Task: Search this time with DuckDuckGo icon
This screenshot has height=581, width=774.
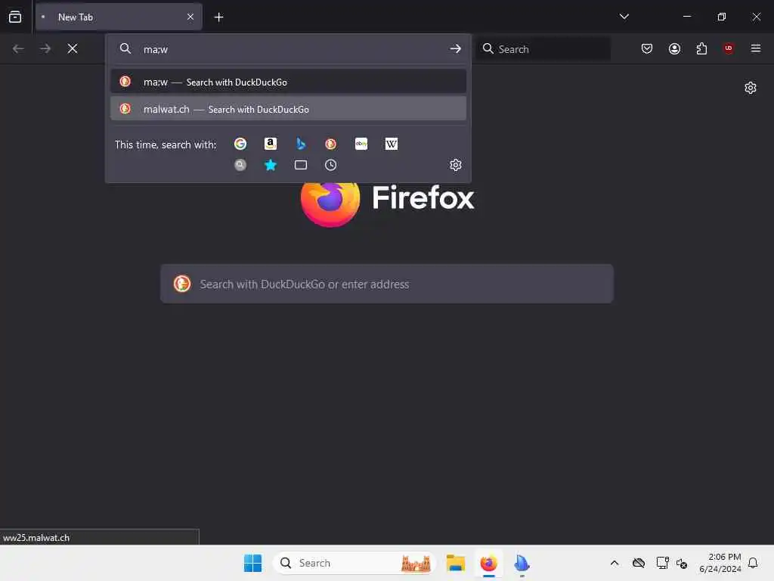Action: (x=331, y=144)
